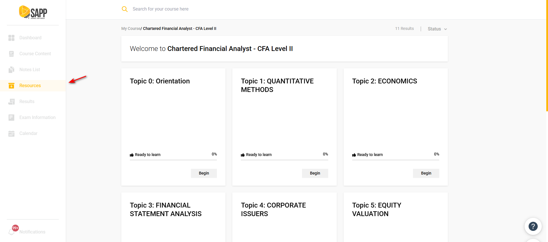The height and width of the screenshot is (242, 548).
Task: Click the Course Content icon
Action: pos(11,54)
